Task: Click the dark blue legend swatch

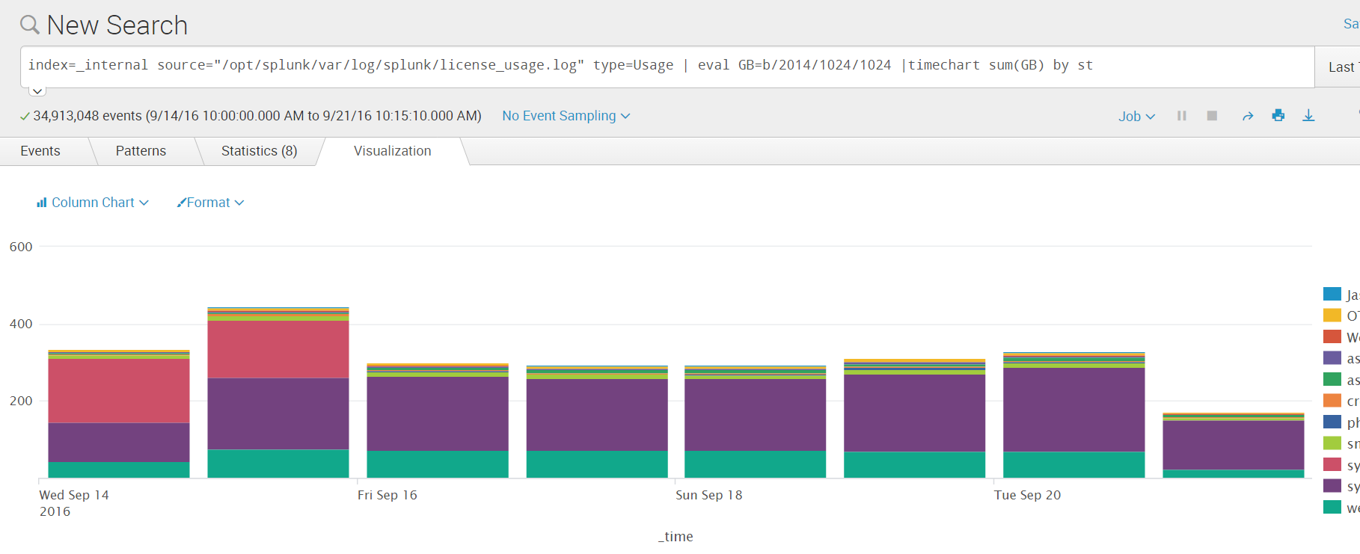Action: point(1332,422)
